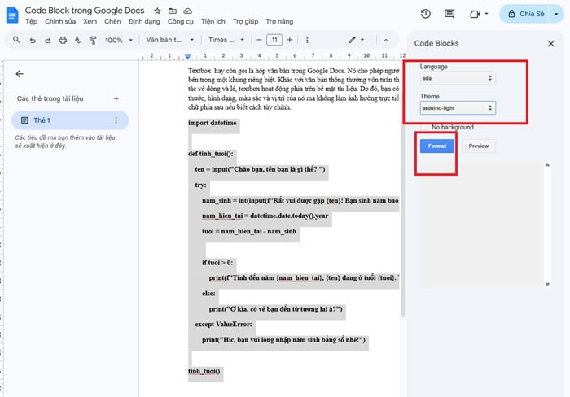
Task: Open the Google Docs home icon
Action: point(12,15)
